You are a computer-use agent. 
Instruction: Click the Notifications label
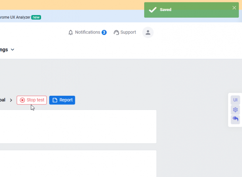click(87, 32)
